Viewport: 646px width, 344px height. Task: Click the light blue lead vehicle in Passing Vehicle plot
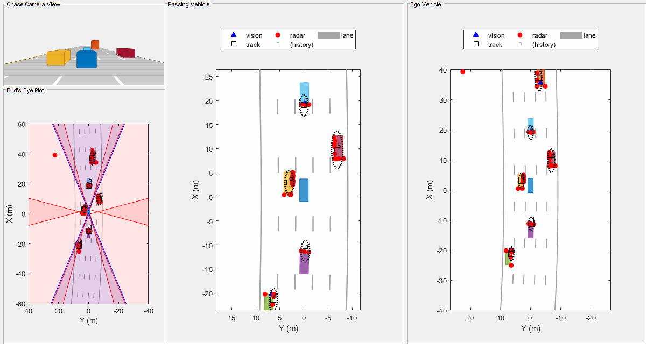[x=304, y=92]
